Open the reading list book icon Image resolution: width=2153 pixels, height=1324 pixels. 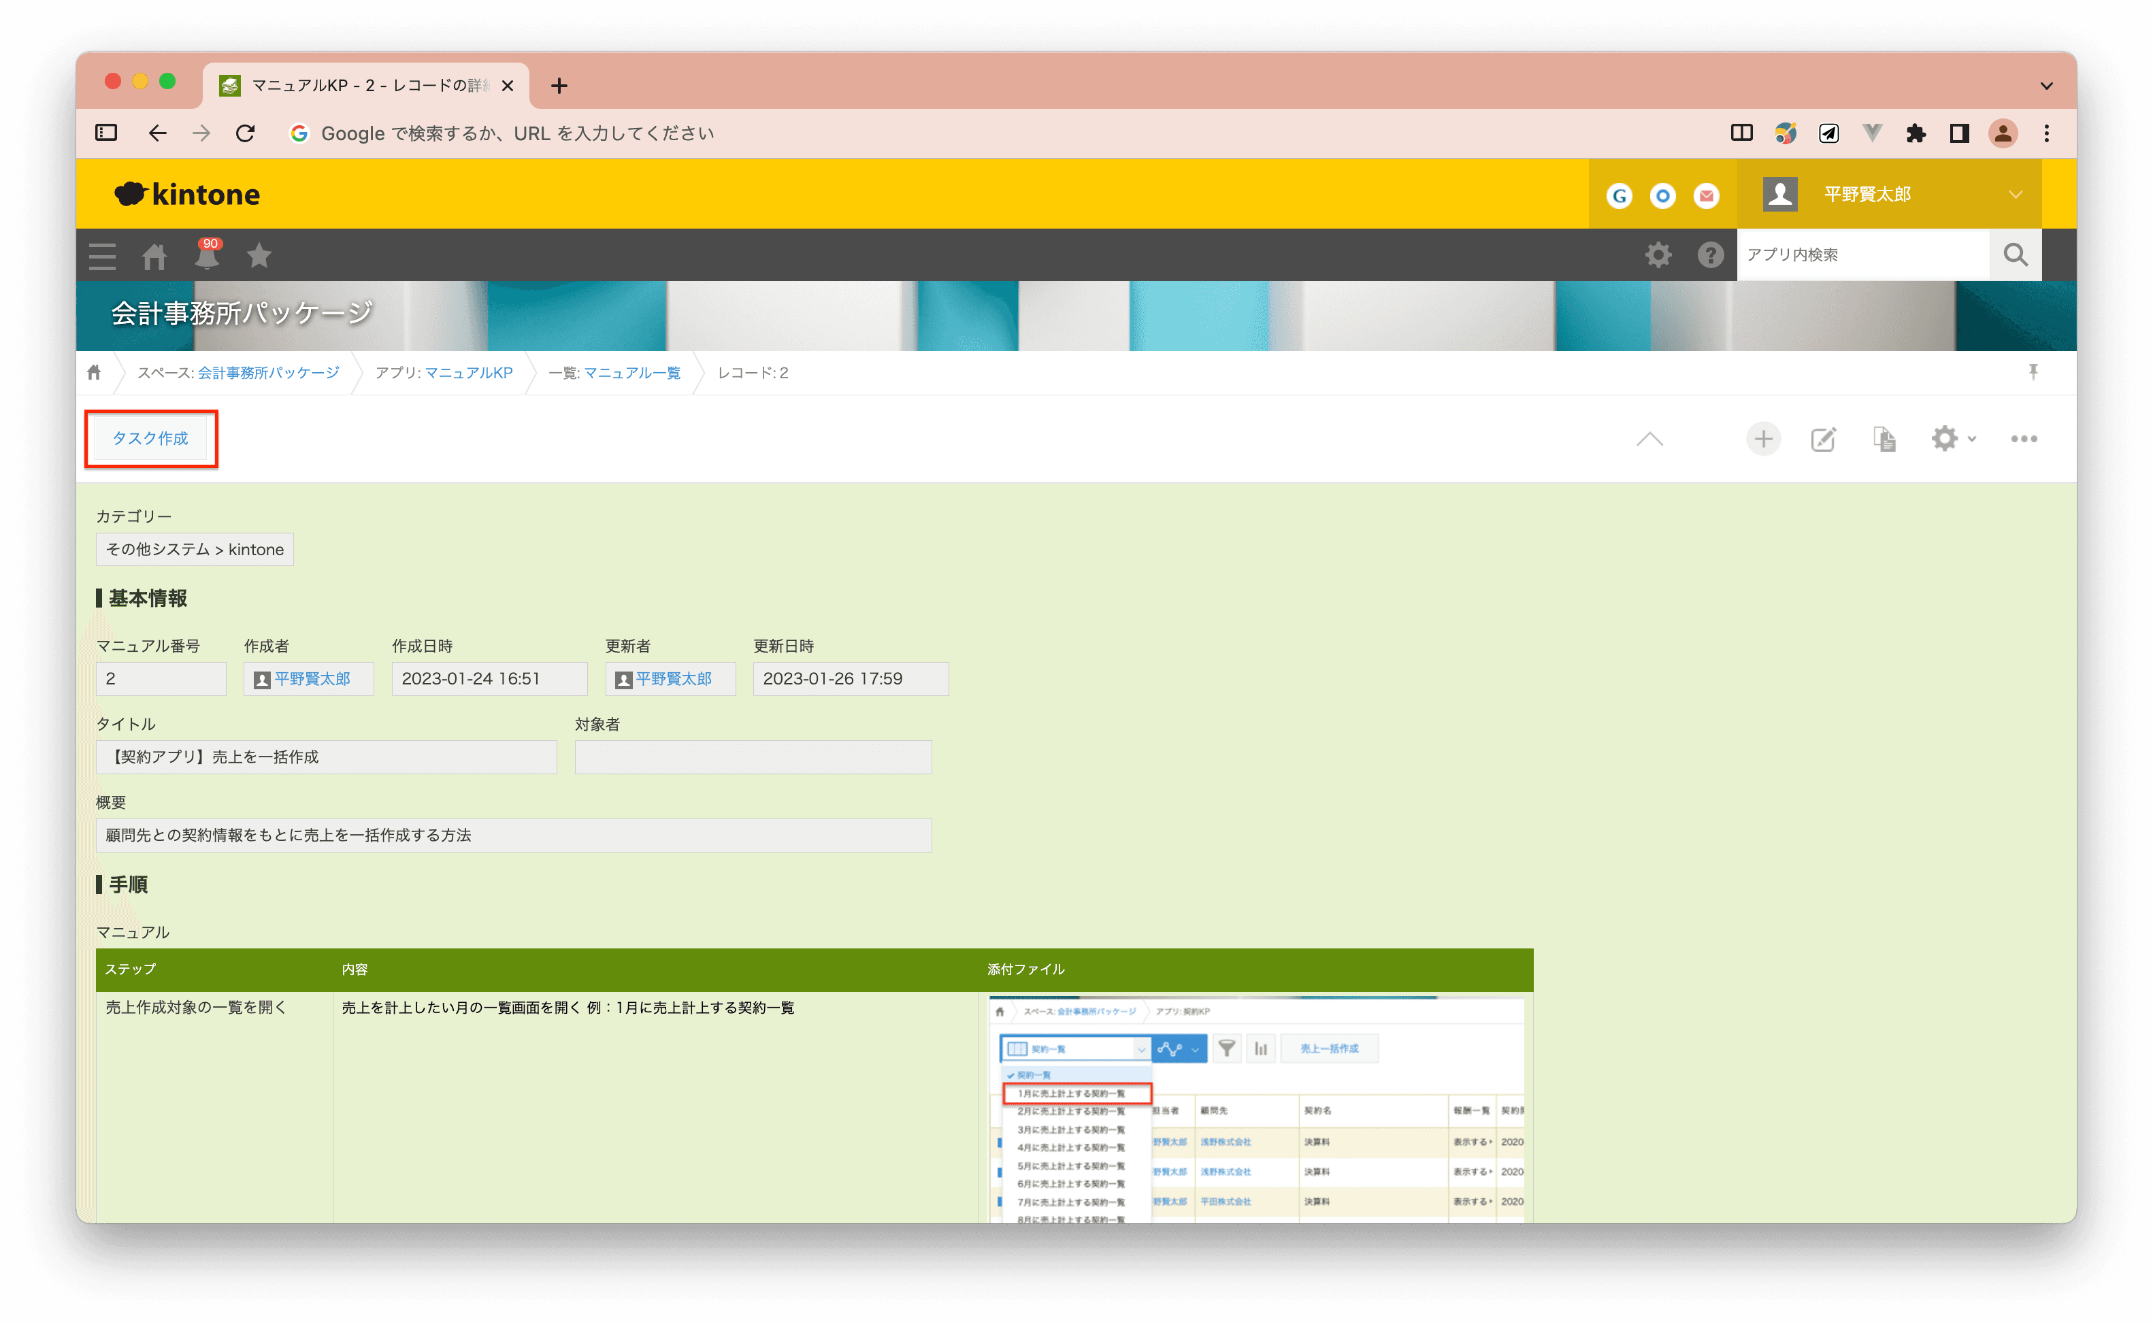click(1741, 133)
